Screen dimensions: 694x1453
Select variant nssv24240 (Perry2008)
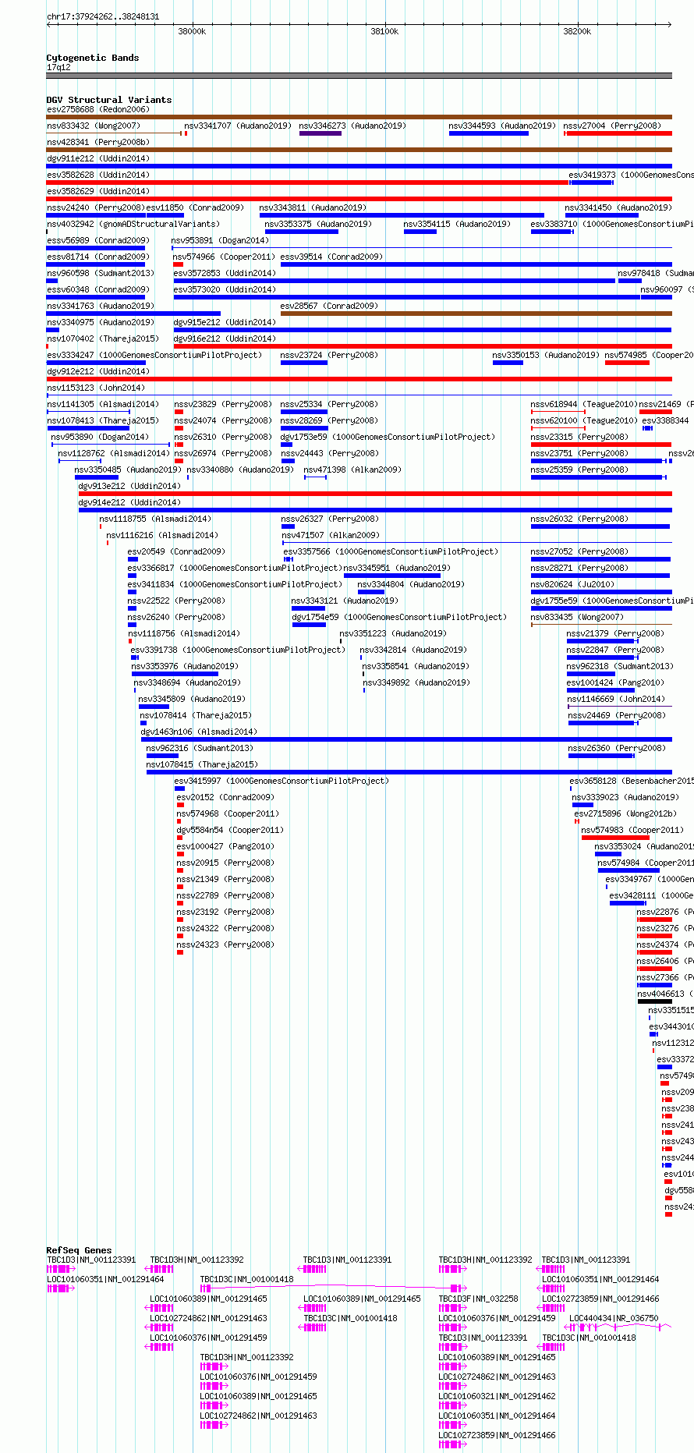(x=96, y=207)
